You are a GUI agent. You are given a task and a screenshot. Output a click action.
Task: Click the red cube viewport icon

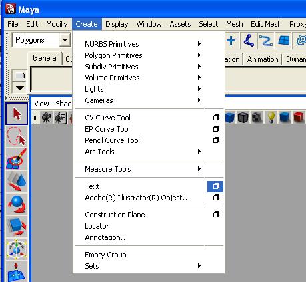[298, 117]
